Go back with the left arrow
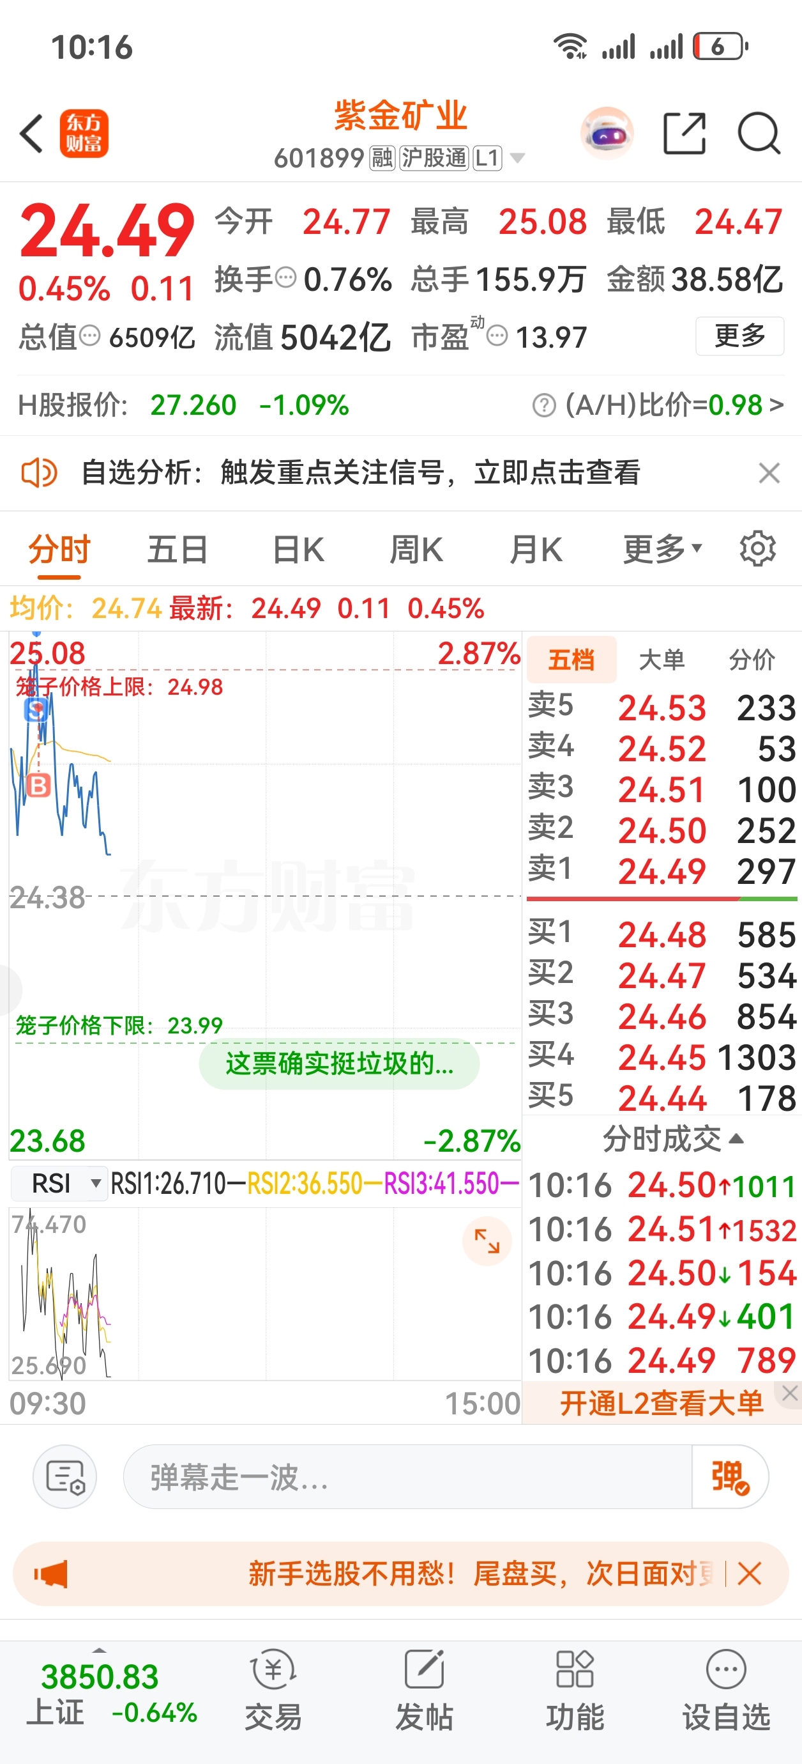The width and height of the screenshot is (802, 1764). click(x=31, y=133)
